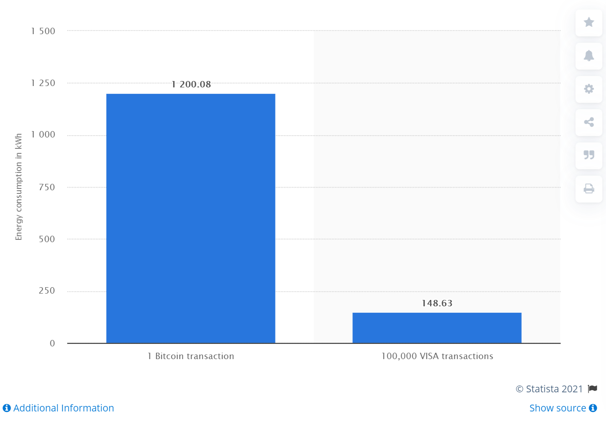Viewport: 606px width, 421px height.
Task: Click the '1 Bitcoin transaction' axis label
Action: 191,356
